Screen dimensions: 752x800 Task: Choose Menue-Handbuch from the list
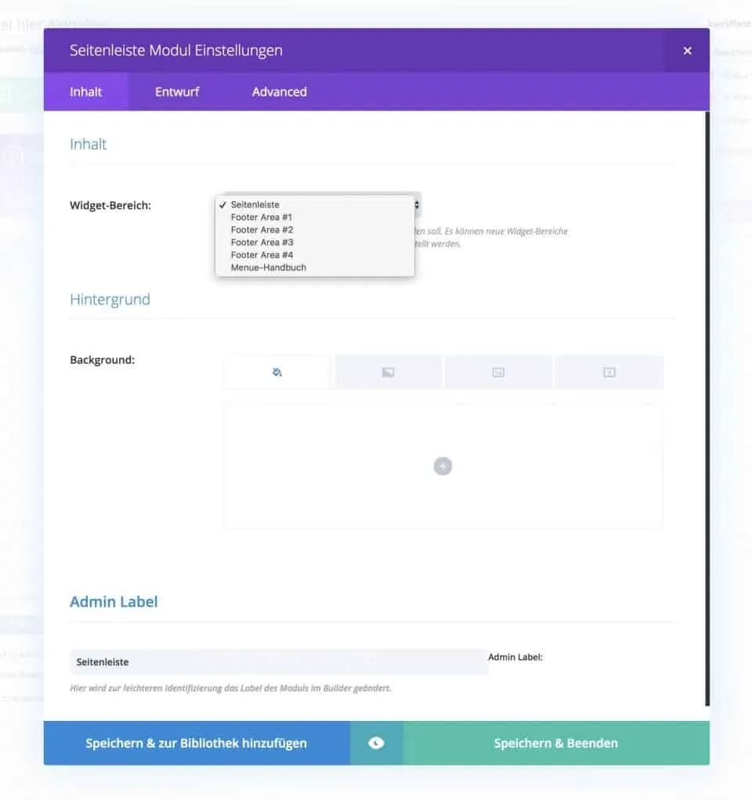pyautogui.click(x=268, y=268)
